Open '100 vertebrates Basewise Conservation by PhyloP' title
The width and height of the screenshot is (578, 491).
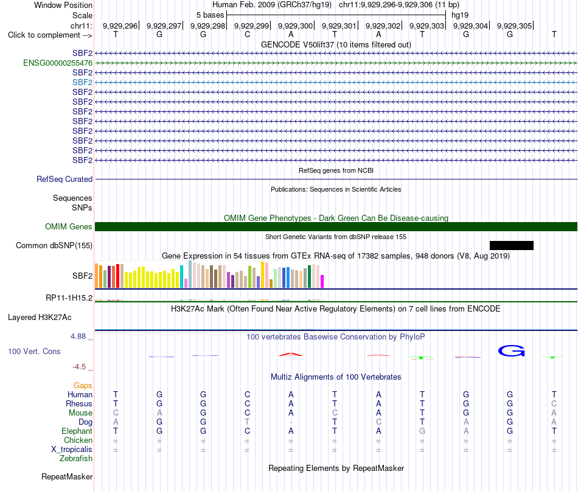[x=336, y=336]
